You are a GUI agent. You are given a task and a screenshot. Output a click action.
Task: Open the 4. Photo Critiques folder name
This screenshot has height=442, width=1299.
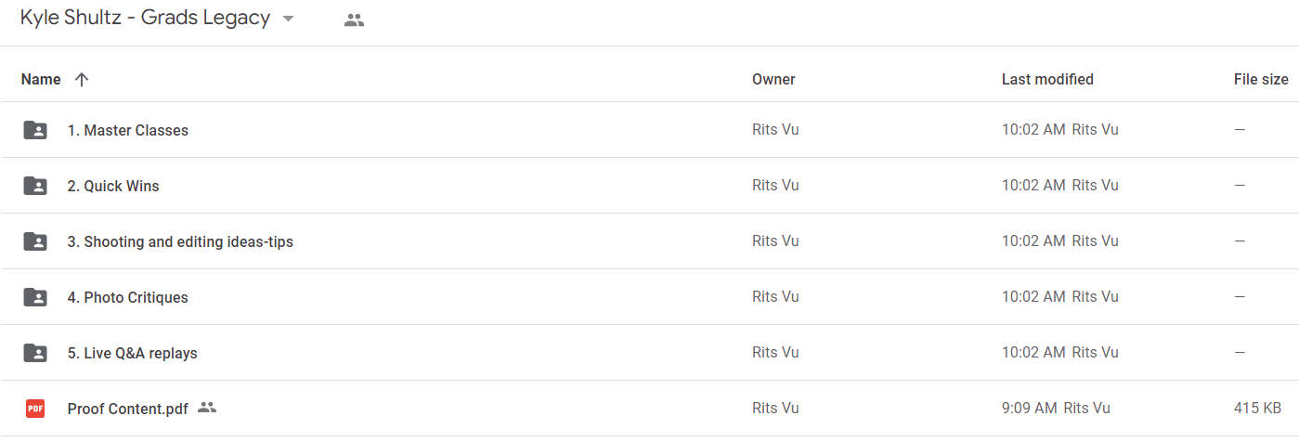click(x=128, y=297)
